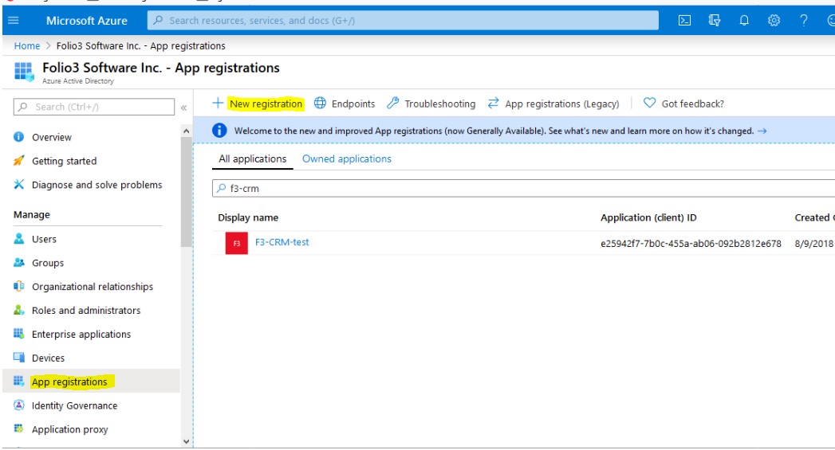The image size is (835, 450).
Task: Click the Application (client) ID column header
Action: pyautogui.click(x=648, y=217)
